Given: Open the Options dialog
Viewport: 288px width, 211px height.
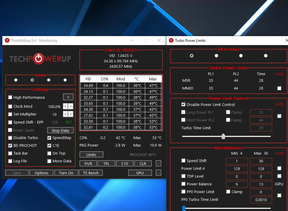Looking at the screenshot, I should pyautogui.click(x=42, y=173).
